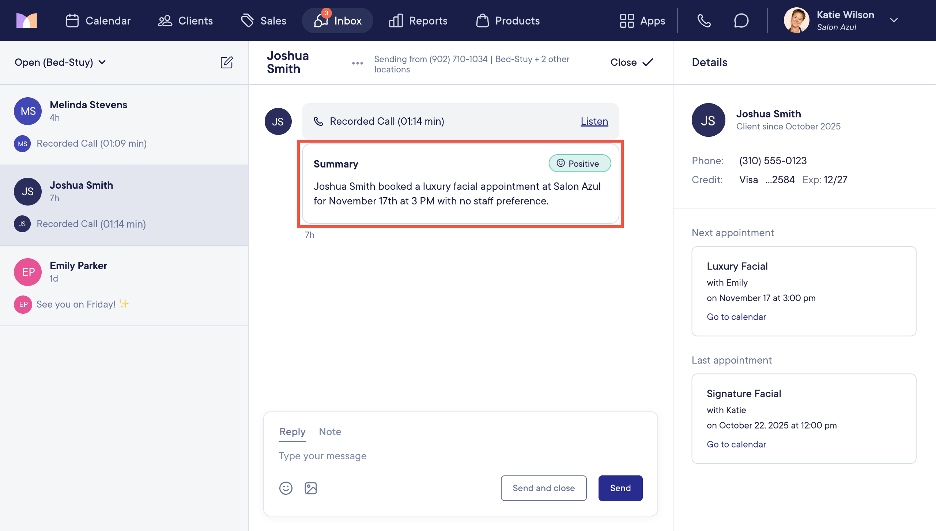
Task: Open the chat bubble icon in top bar
Action: (741, 21)
